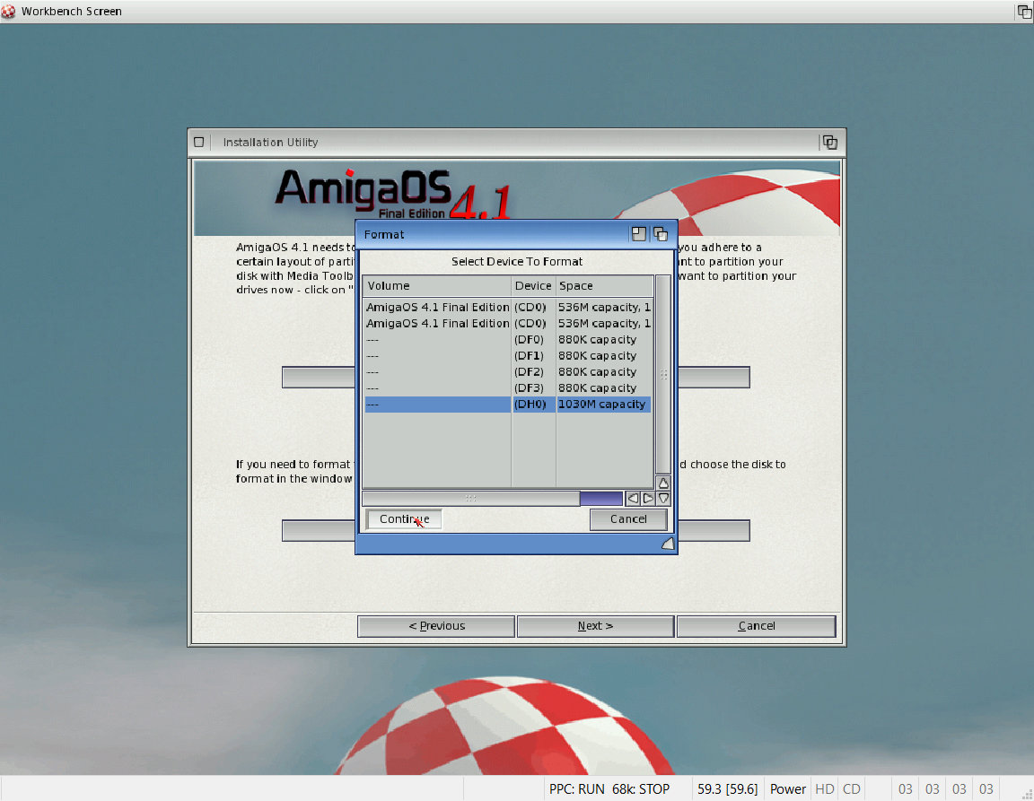The height and width of the screenshot is (801, 1034).
Task: Click the list scroll right arrow
Action: click(647, 499)
